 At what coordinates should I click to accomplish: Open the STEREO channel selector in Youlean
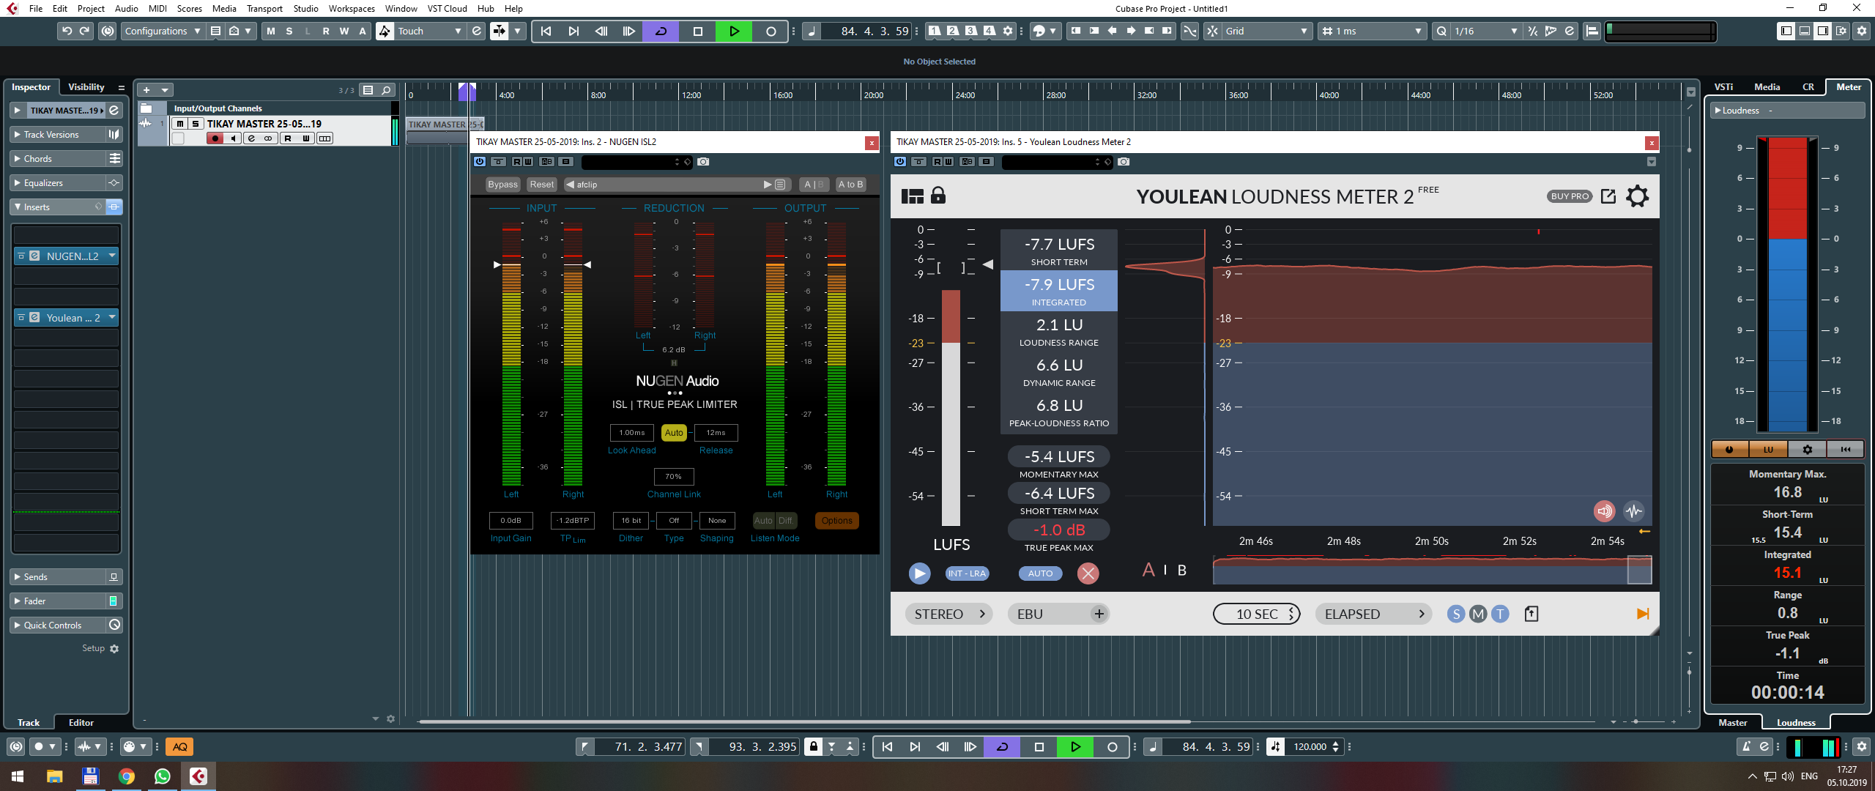coord(949,614)
